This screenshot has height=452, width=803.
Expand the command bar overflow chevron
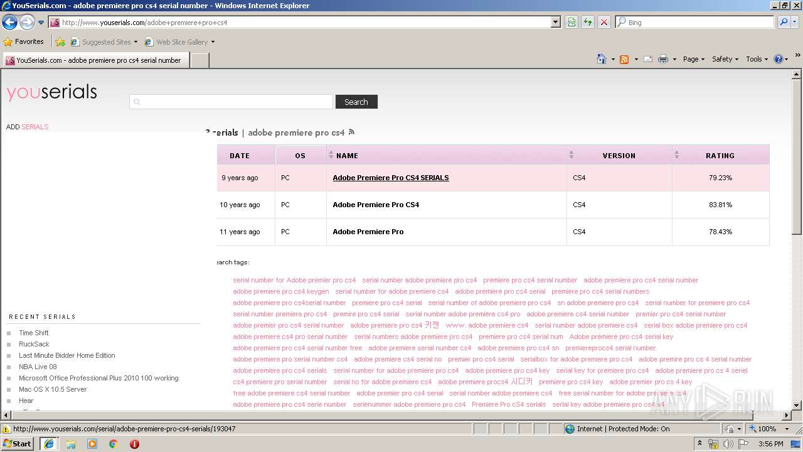797,56
